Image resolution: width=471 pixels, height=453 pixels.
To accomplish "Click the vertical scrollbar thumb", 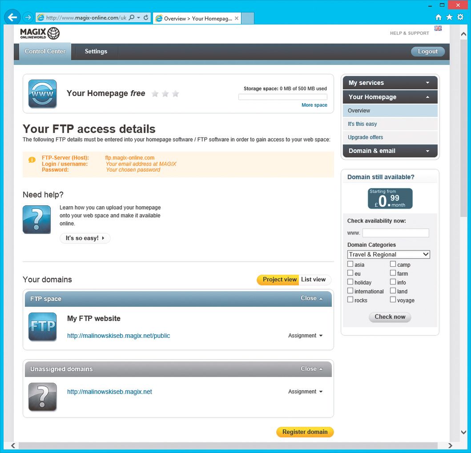I will pyautogui.click(x=463, y=128).
